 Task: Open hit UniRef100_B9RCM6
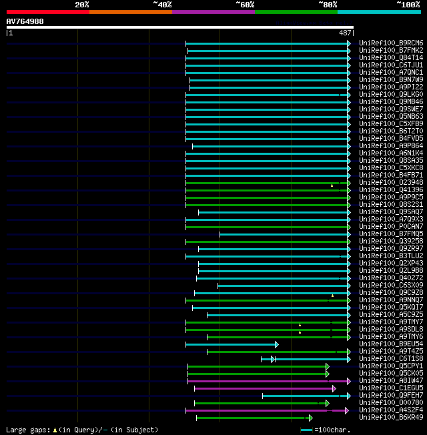(x=391, y=43)
